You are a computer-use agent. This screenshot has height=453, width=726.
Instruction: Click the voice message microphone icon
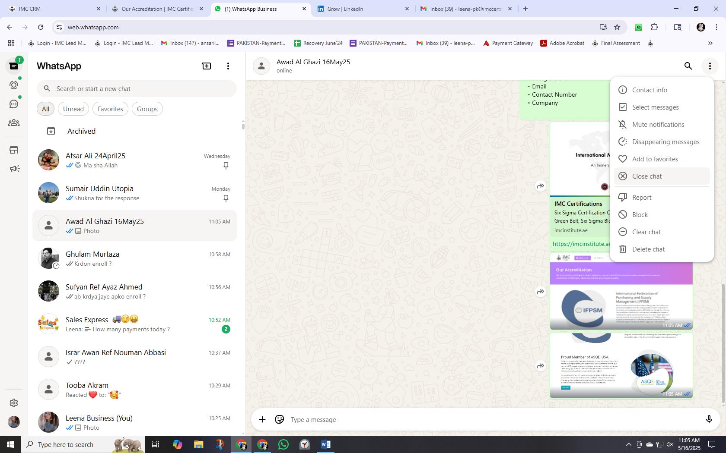[x=709, y=419]
